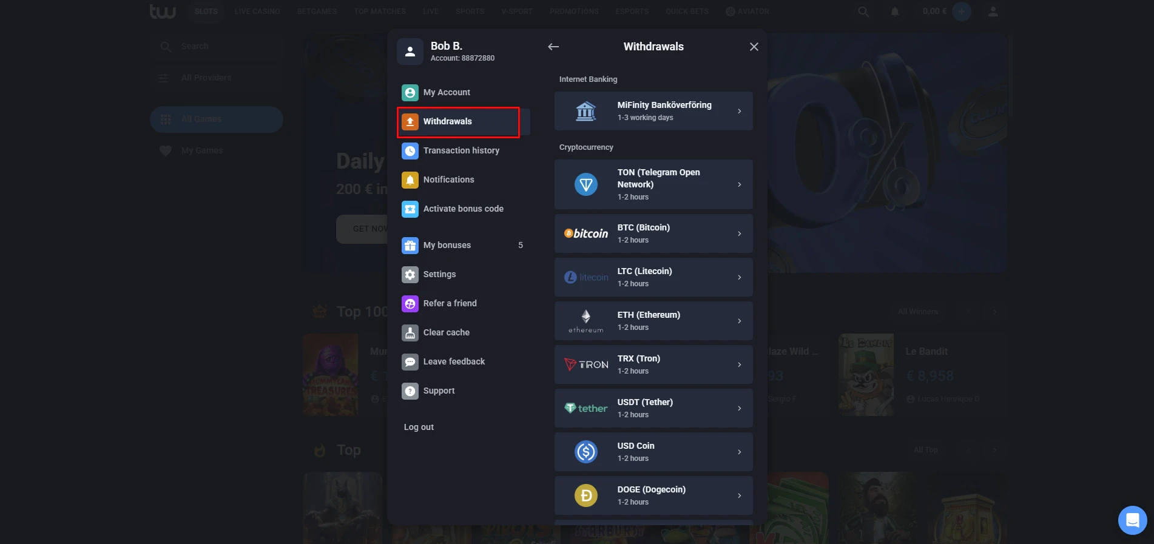
Task: Click the Support question mark icon
Action: (x=410, y=391)
